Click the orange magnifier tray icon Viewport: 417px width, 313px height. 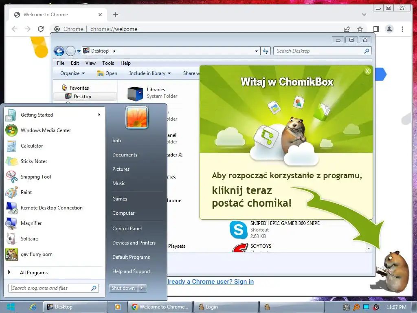click(356, 307)
